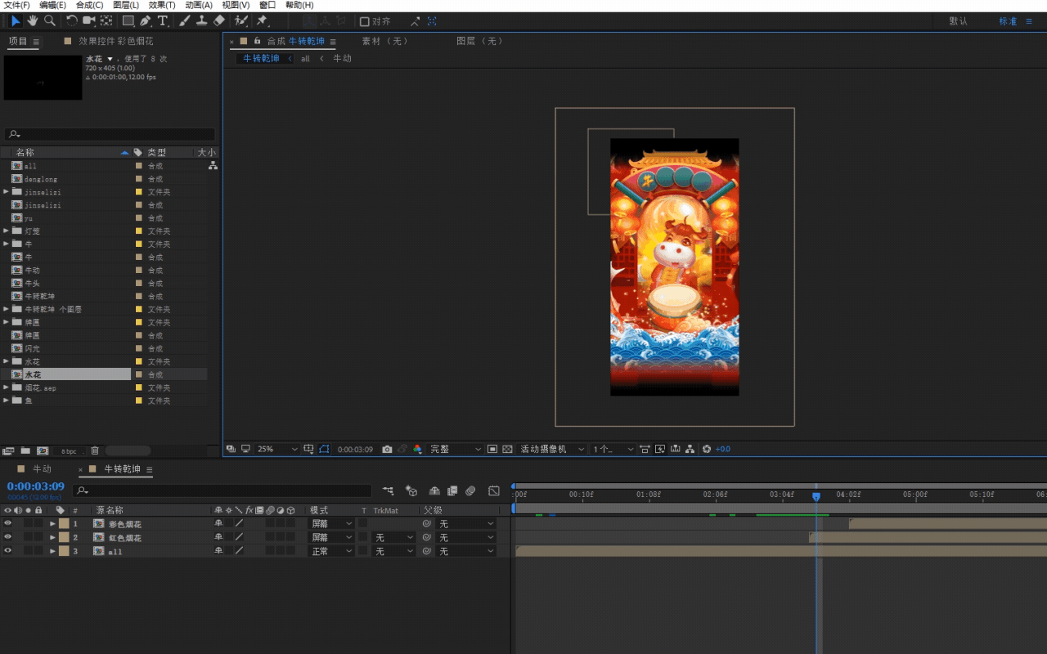Open the 屏幕 blend mode dropdown for 彩色烟花
Viewport: 1047px width, 654px height.
coord(331,524)
